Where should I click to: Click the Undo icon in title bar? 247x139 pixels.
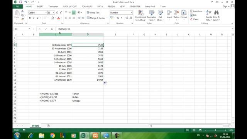[x=26, y=2]
